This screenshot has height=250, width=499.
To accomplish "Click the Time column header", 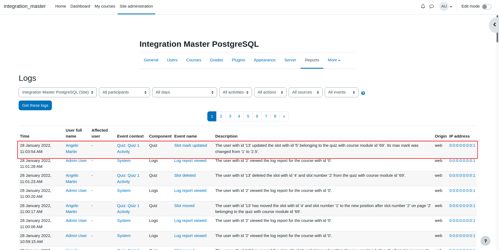I will pos(25,136).
